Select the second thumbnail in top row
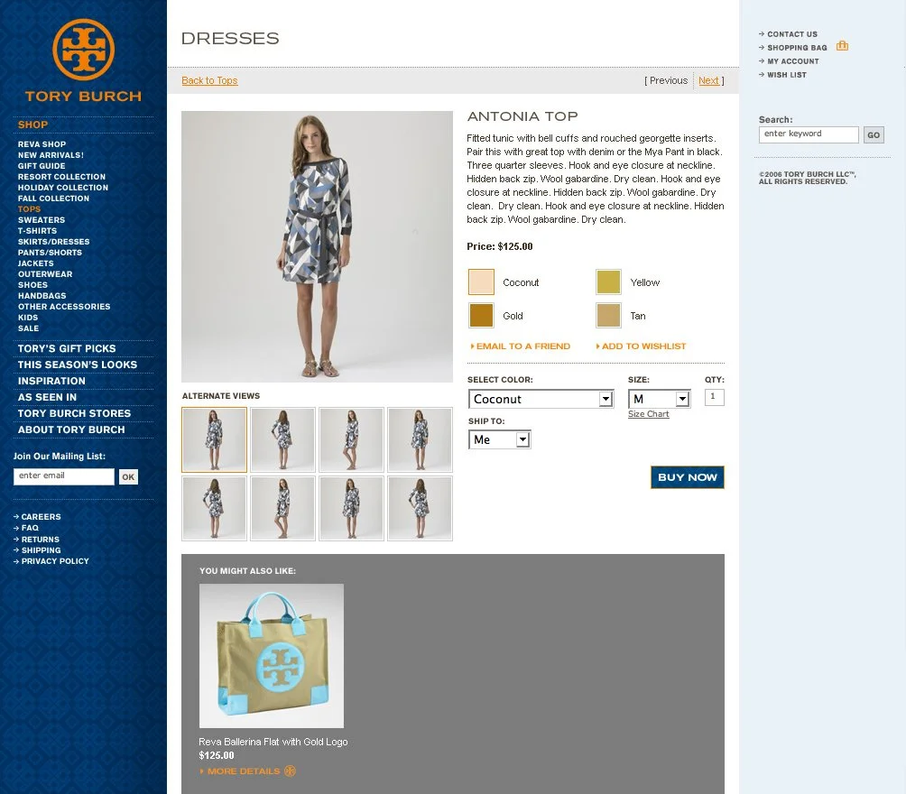906x794 pixels. click(x=282, y=439)
